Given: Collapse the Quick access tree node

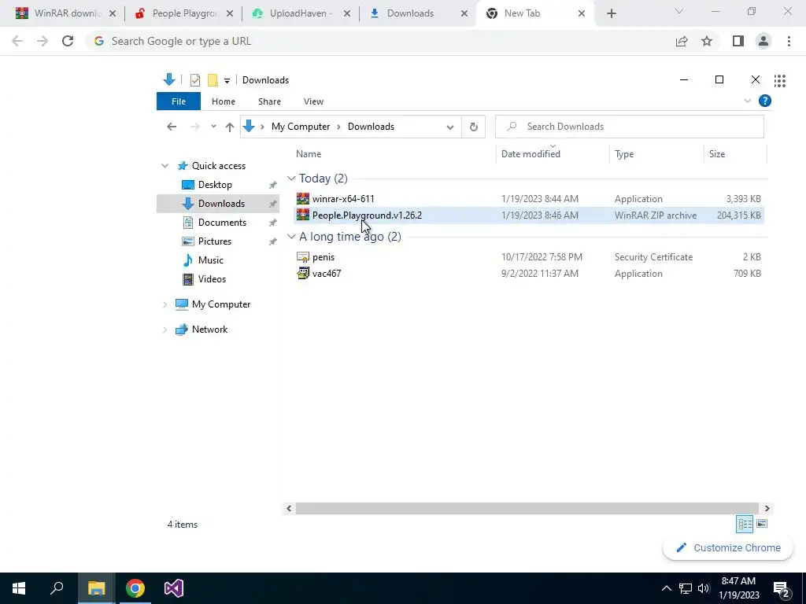Looking at the screenshot, I should point(165,166).
